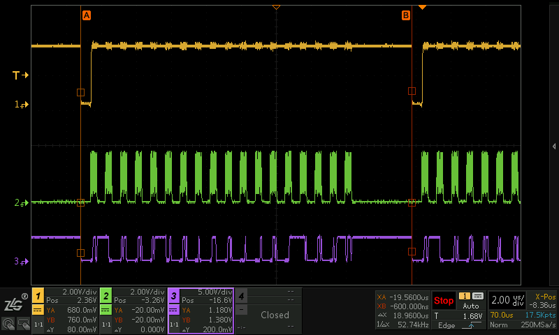
Task: Click channel 3 YB 1.380V reading
Action: coord(207,320)
